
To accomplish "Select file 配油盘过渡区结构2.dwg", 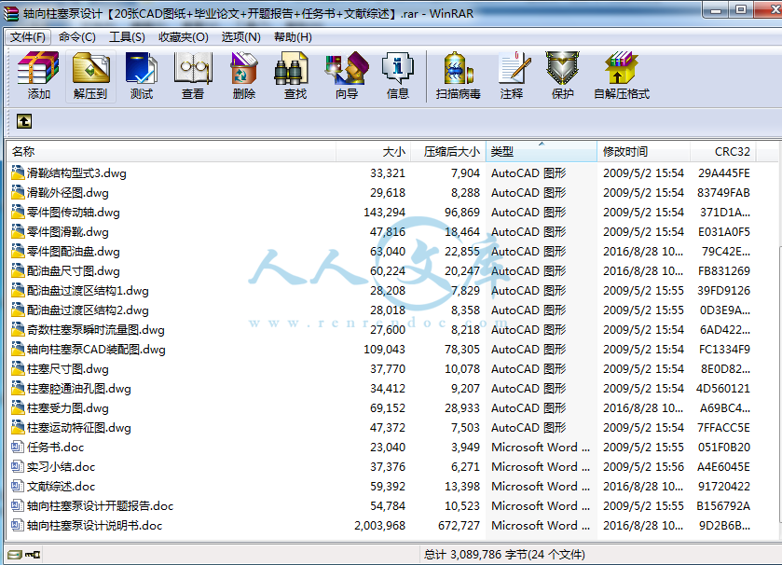I will click(x=88, y=310).
